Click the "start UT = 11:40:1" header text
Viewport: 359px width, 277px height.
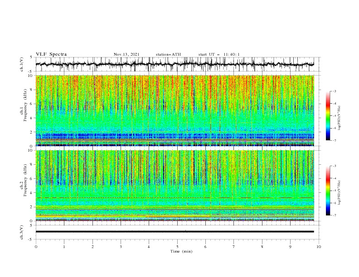pyautogui.click(x=219, y=54)
